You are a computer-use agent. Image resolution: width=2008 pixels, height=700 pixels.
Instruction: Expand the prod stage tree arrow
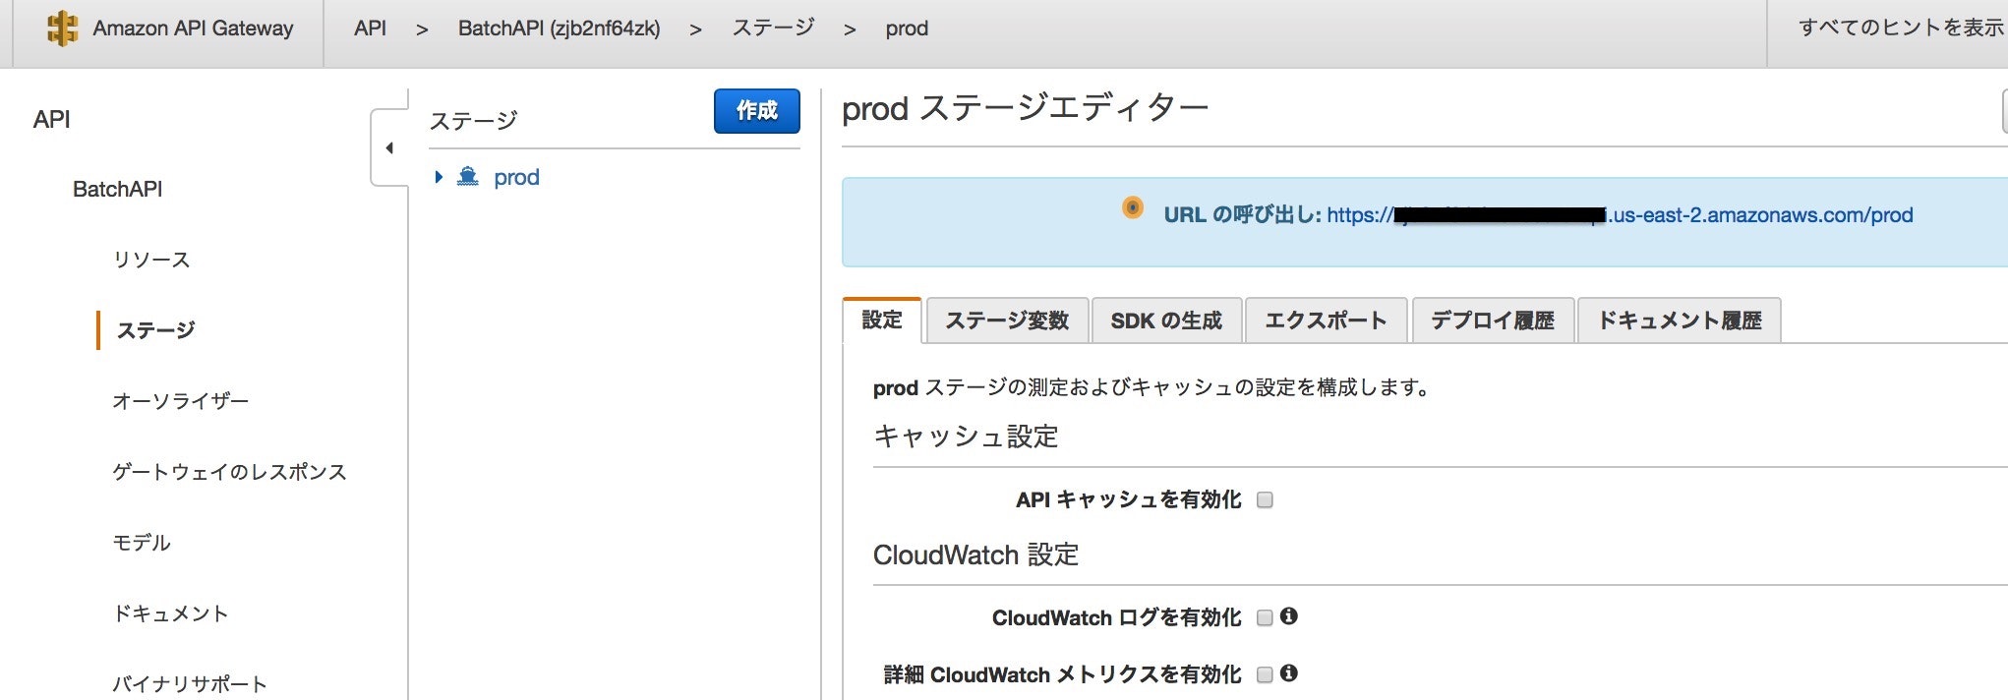pos(439,177)
